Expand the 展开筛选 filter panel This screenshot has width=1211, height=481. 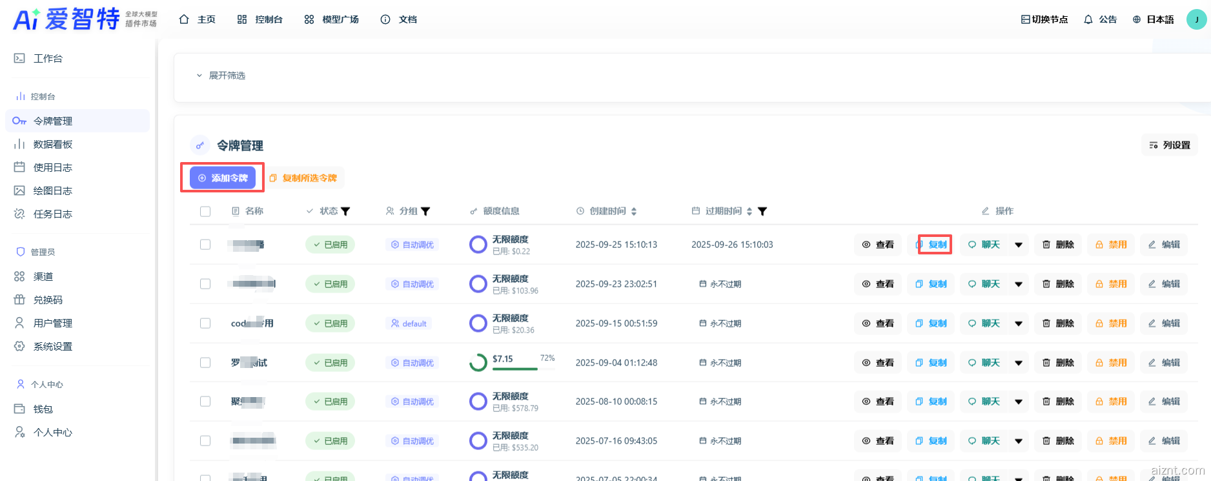[221, 76]
